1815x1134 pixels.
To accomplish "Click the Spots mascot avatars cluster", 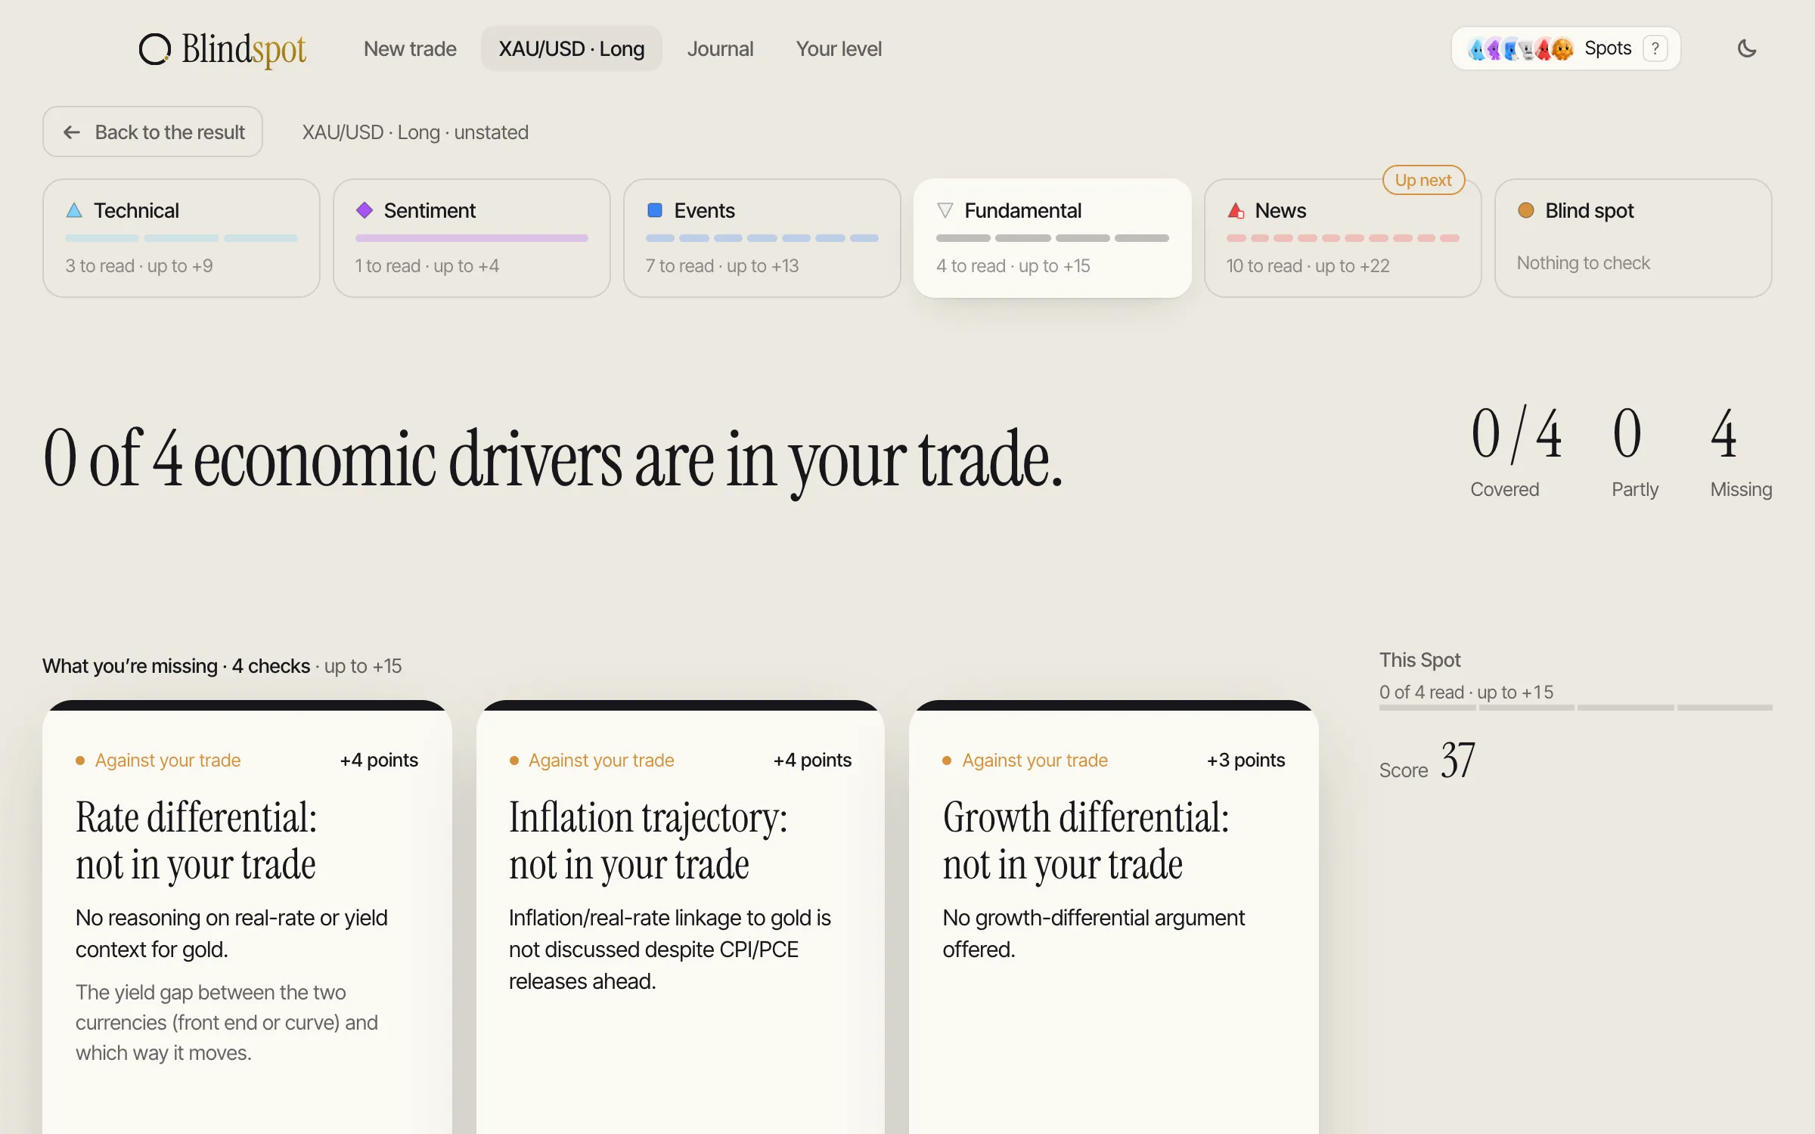I will (x=1520, y=48).
